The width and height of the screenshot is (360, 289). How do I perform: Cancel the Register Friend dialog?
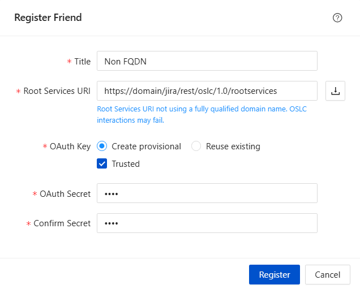pyautogui.click(x=327, y=275)
